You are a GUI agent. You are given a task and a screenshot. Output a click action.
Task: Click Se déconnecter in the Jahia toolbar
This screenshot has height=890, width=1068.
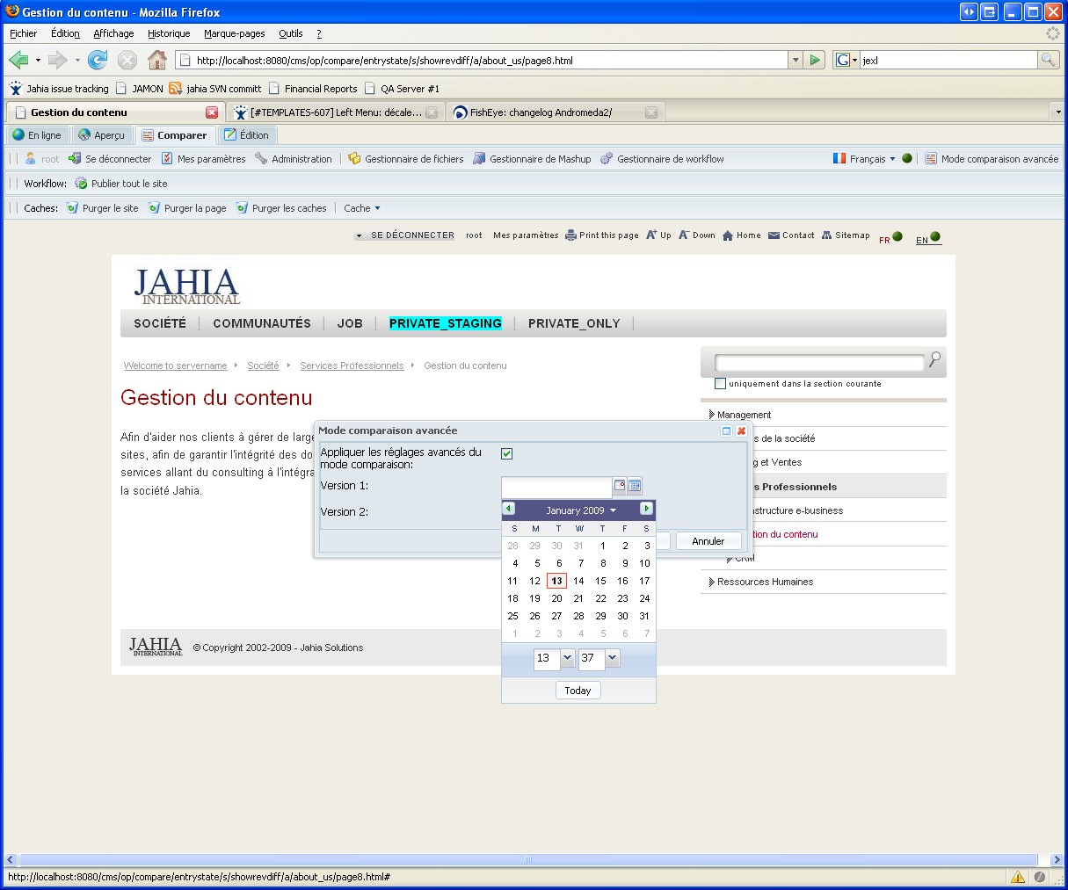pyautogui.click(x=110, y=159)
